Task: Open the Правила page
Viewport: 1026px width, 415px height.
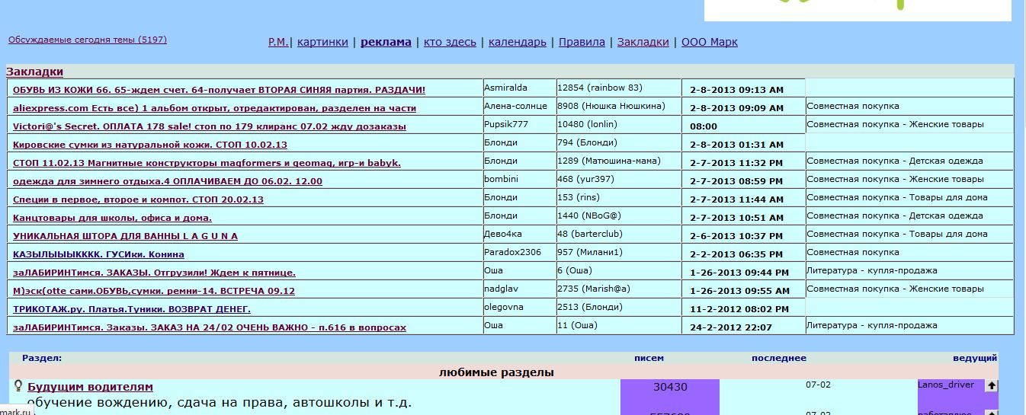Action: click(x=582, y=42)
